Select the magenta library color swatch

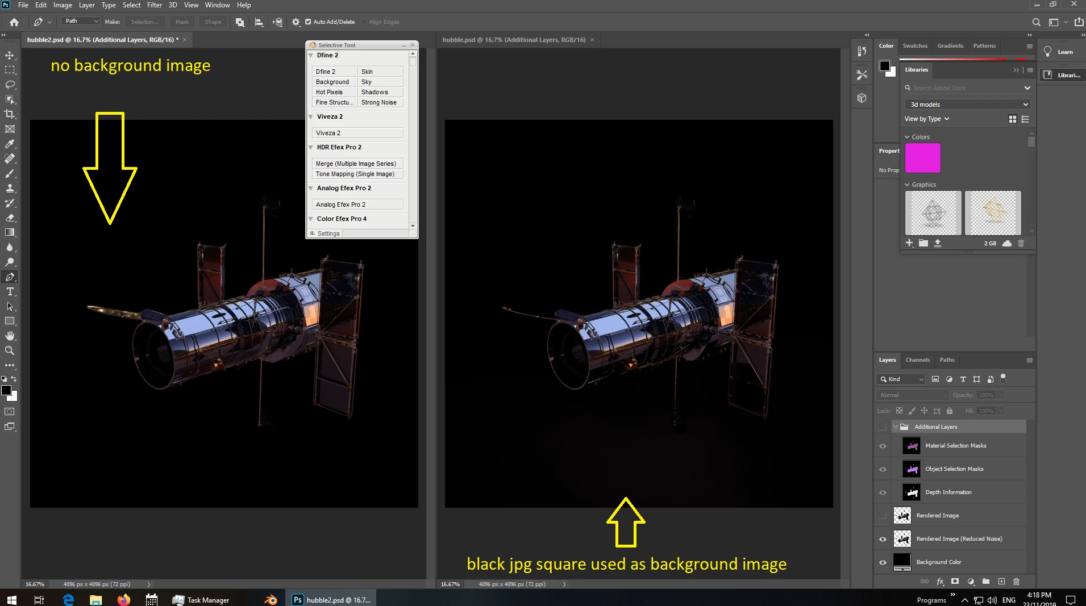[922, 158]
